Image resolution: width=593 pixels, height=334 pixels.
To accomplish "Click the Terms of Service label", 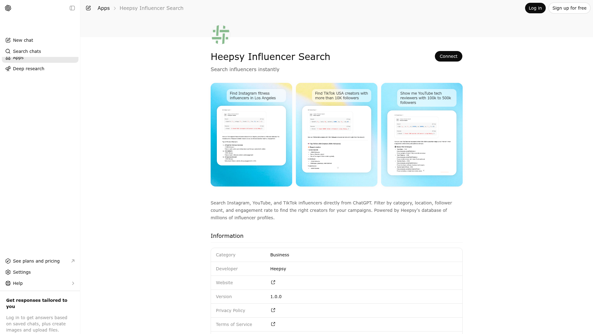I will (x=234, y=324).
